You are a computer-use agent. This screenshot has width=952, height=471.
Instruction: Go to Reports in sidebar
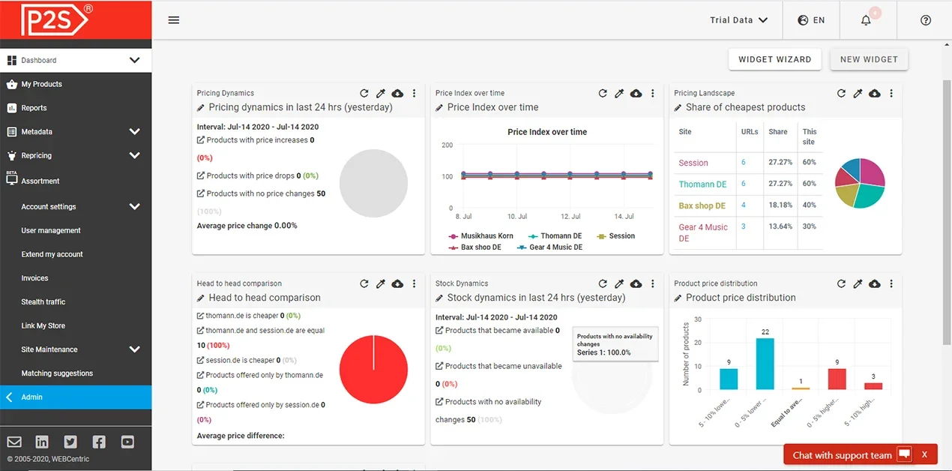pyautogui.click(x=34, y=108)
